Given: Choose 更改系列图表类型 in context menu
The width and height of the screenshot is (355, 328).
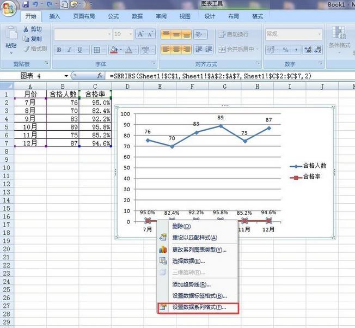Looking at the screenshot, I should pos(198,250).
